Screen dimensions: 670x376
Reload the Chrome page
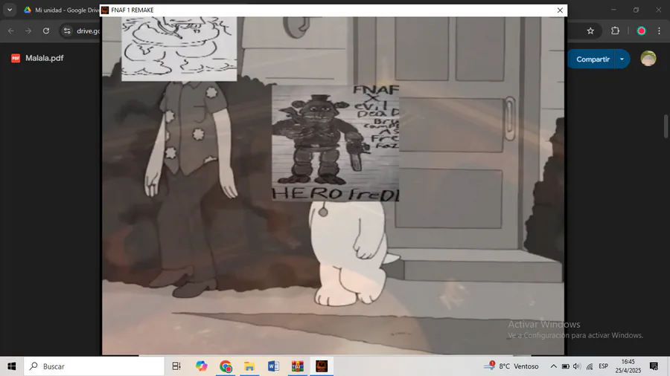46,30
